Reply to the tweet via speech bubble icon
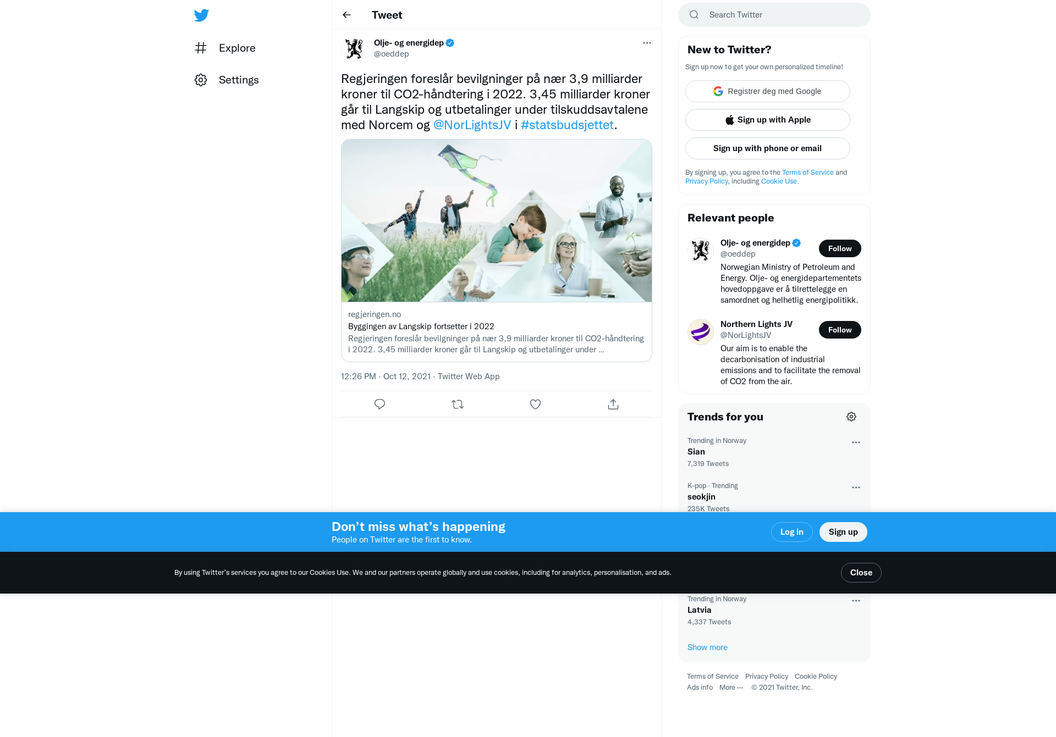This screenshot has height=737, width=1056. tap(380, 404)
